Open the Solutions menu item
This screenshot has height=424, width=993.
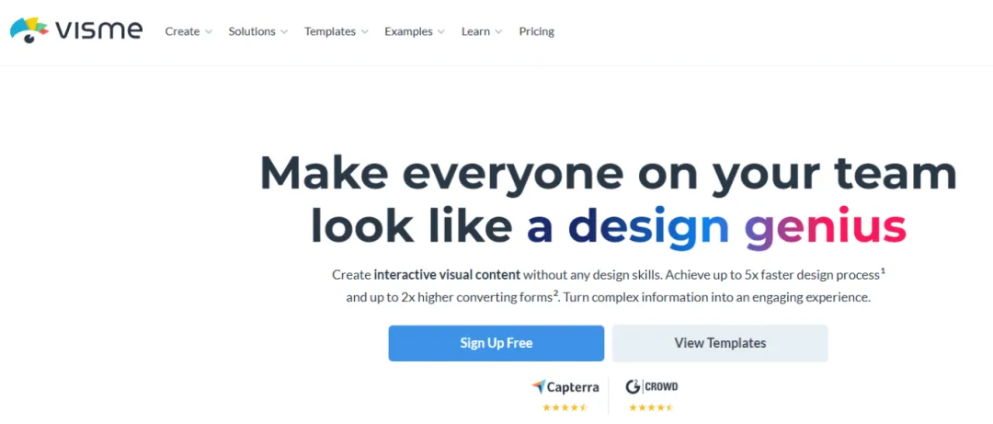(252, 31)
